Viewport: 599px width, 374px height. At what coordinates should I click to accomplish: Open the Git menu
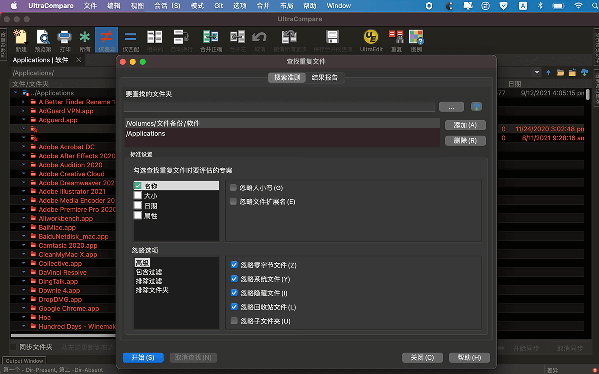(219, 6)
